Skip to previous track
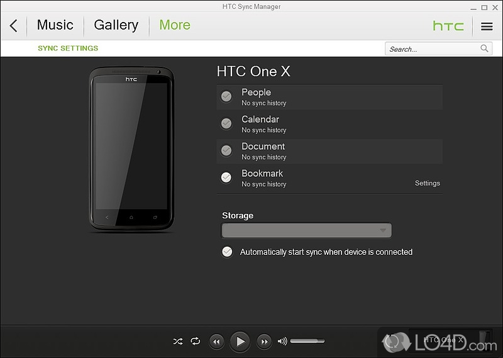The image size is (503, 358). point(216,342)
